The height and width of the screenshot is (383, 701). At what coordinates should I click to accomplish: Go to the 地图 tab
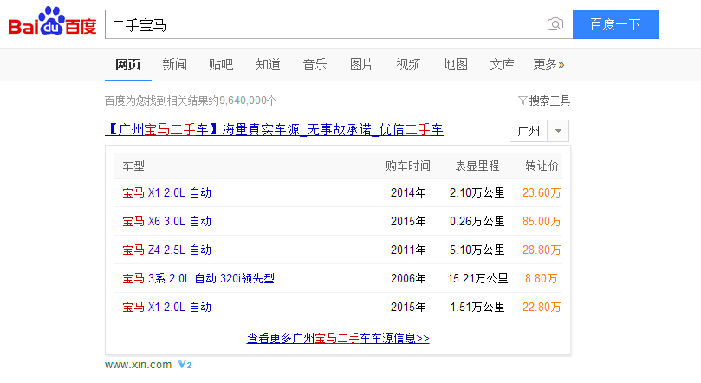click(455, 64)
